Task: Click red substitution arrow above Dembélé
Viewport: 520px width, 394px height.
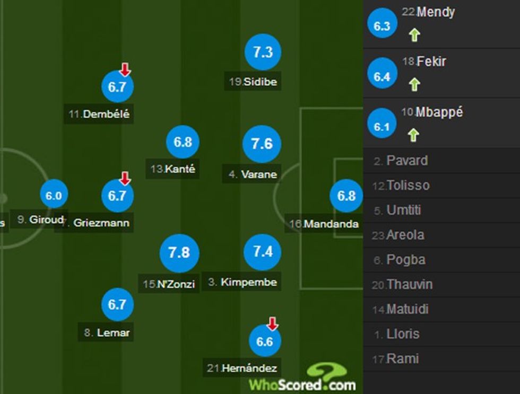Action: [125, 68]
